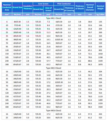
Task: Select the 27/0.30 pilot strand cell
Action: (x=59, y=25)
